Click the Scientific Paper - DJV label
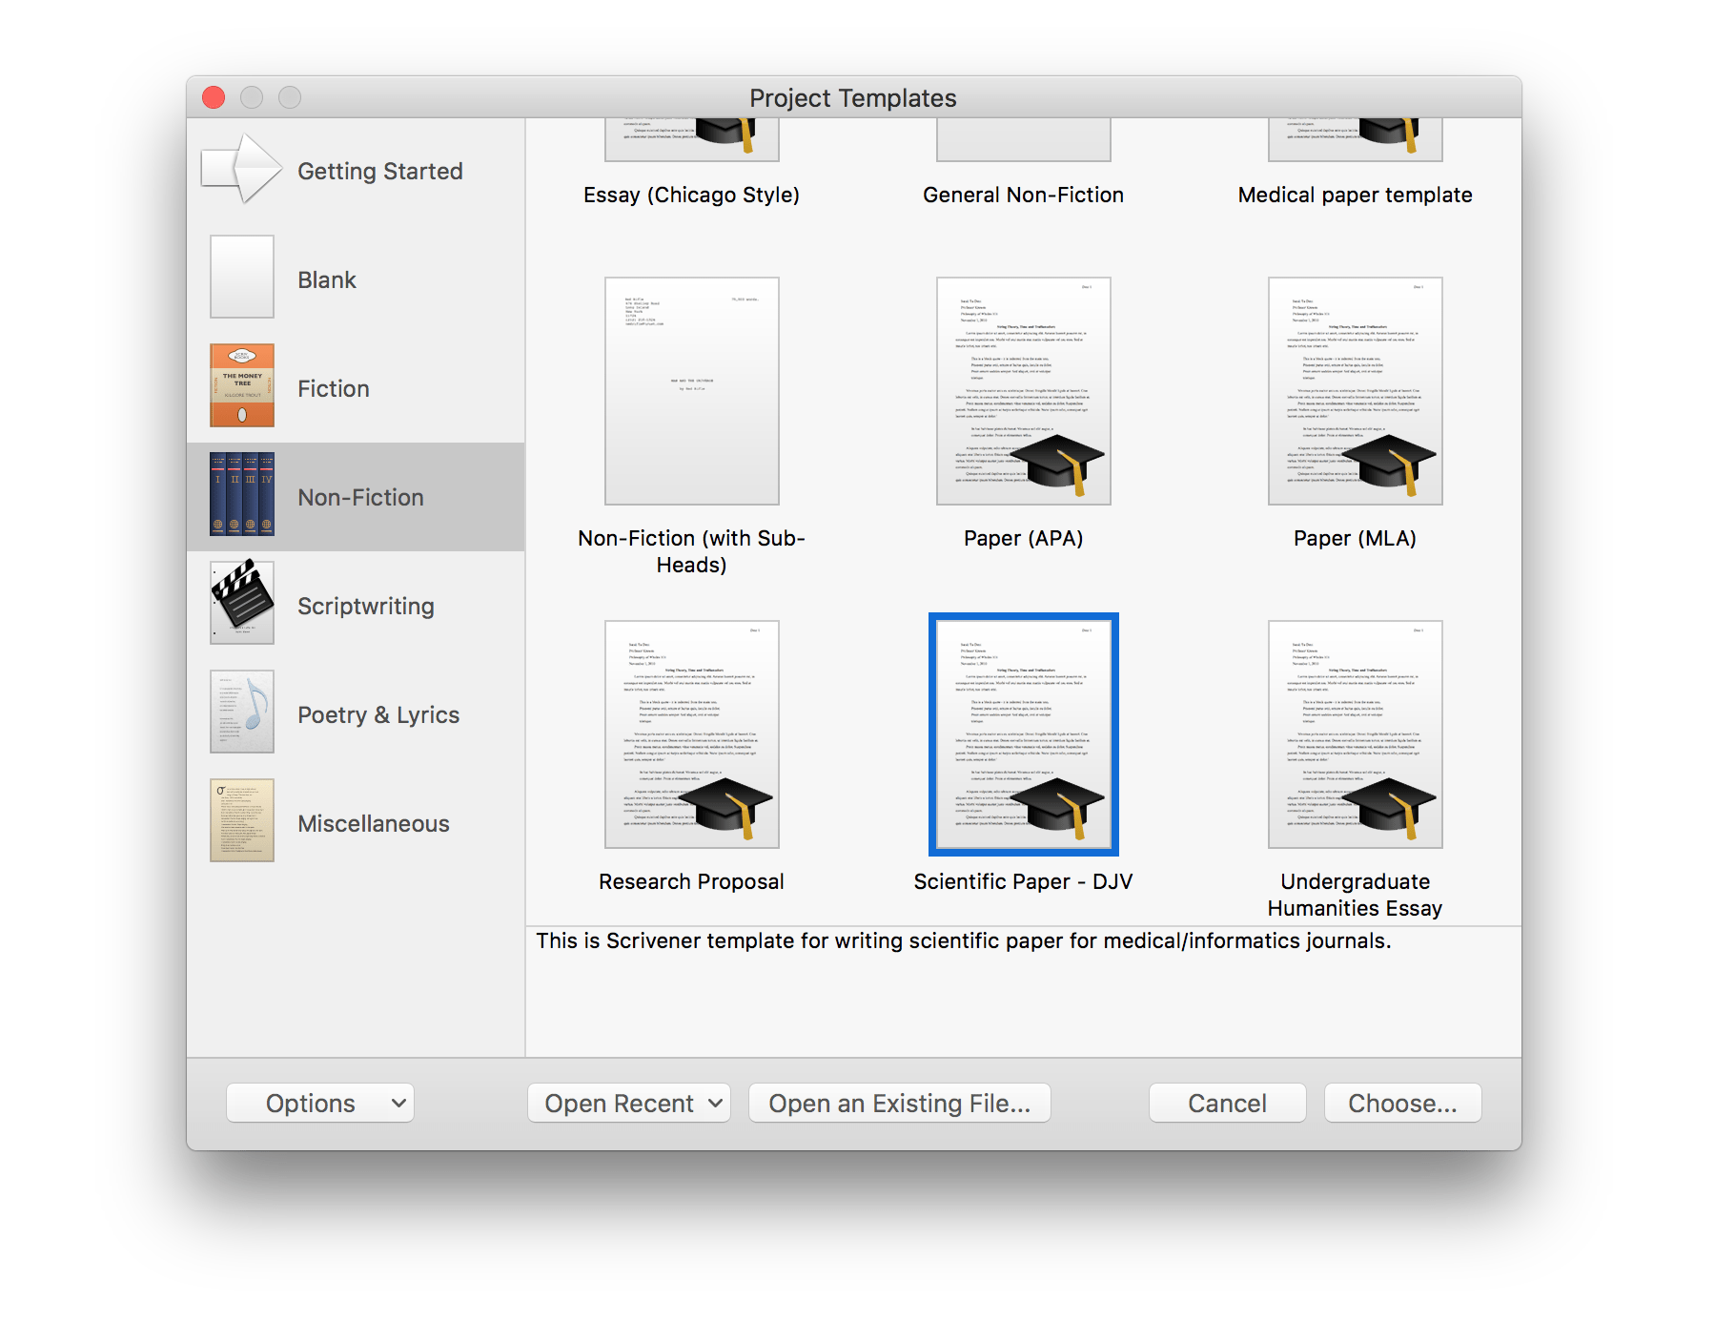The height and width of the screenshot is (1322, 1735). click(1024, 882)
